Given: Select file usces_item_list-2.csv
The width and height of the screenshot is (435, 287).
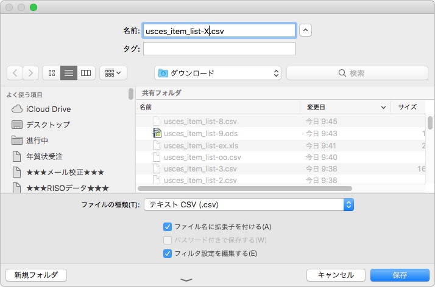Looking at the screenshot, I should pos(280,180).
